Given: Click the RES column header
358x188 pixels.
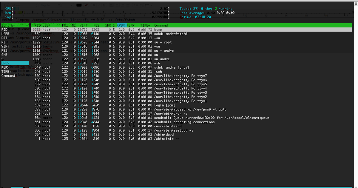Looking at the screenshot, I should 96,25.
